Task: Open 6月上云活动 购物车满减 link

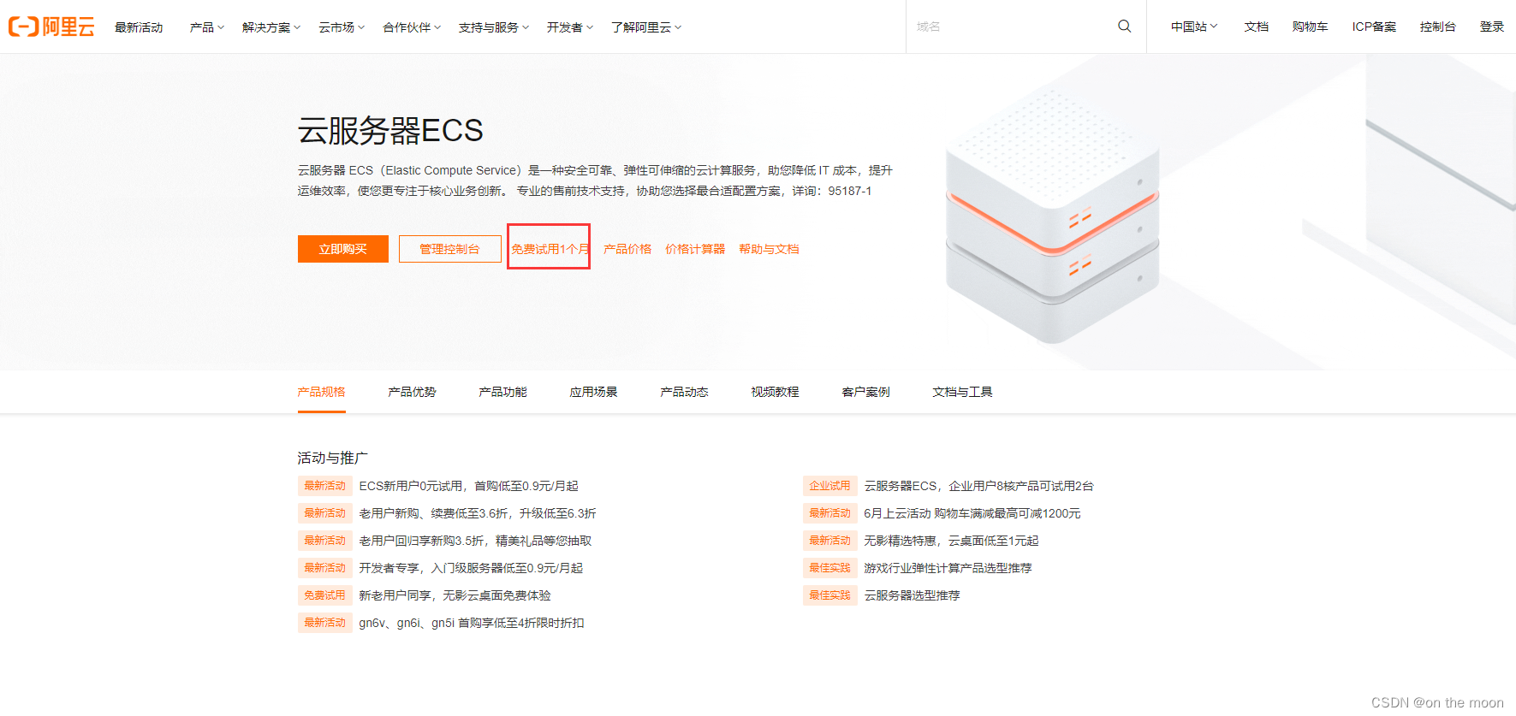Action: 972,513
